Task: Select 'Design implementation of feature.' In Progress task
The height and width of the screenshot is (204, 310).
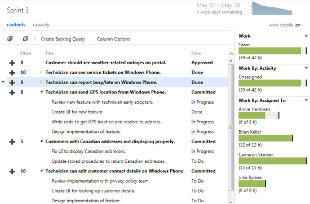Action: (x=86, y=132)
